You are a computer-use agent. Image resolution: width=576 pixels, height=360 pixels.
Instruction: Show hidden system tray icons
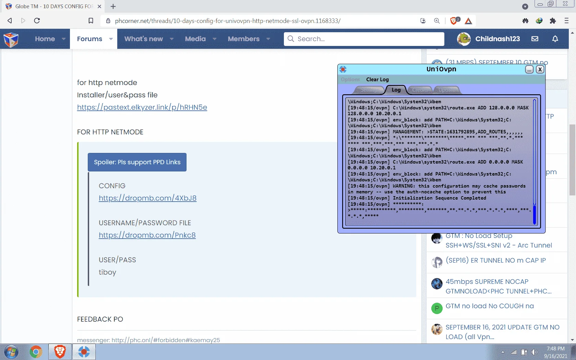pyautogui.click(x=503, y=352)
